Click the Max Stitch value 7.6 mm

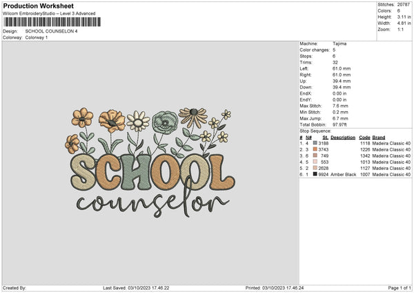340,106
